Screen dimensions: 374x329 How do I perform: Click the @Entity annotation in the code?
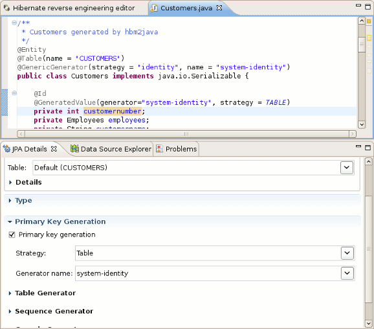32,50
